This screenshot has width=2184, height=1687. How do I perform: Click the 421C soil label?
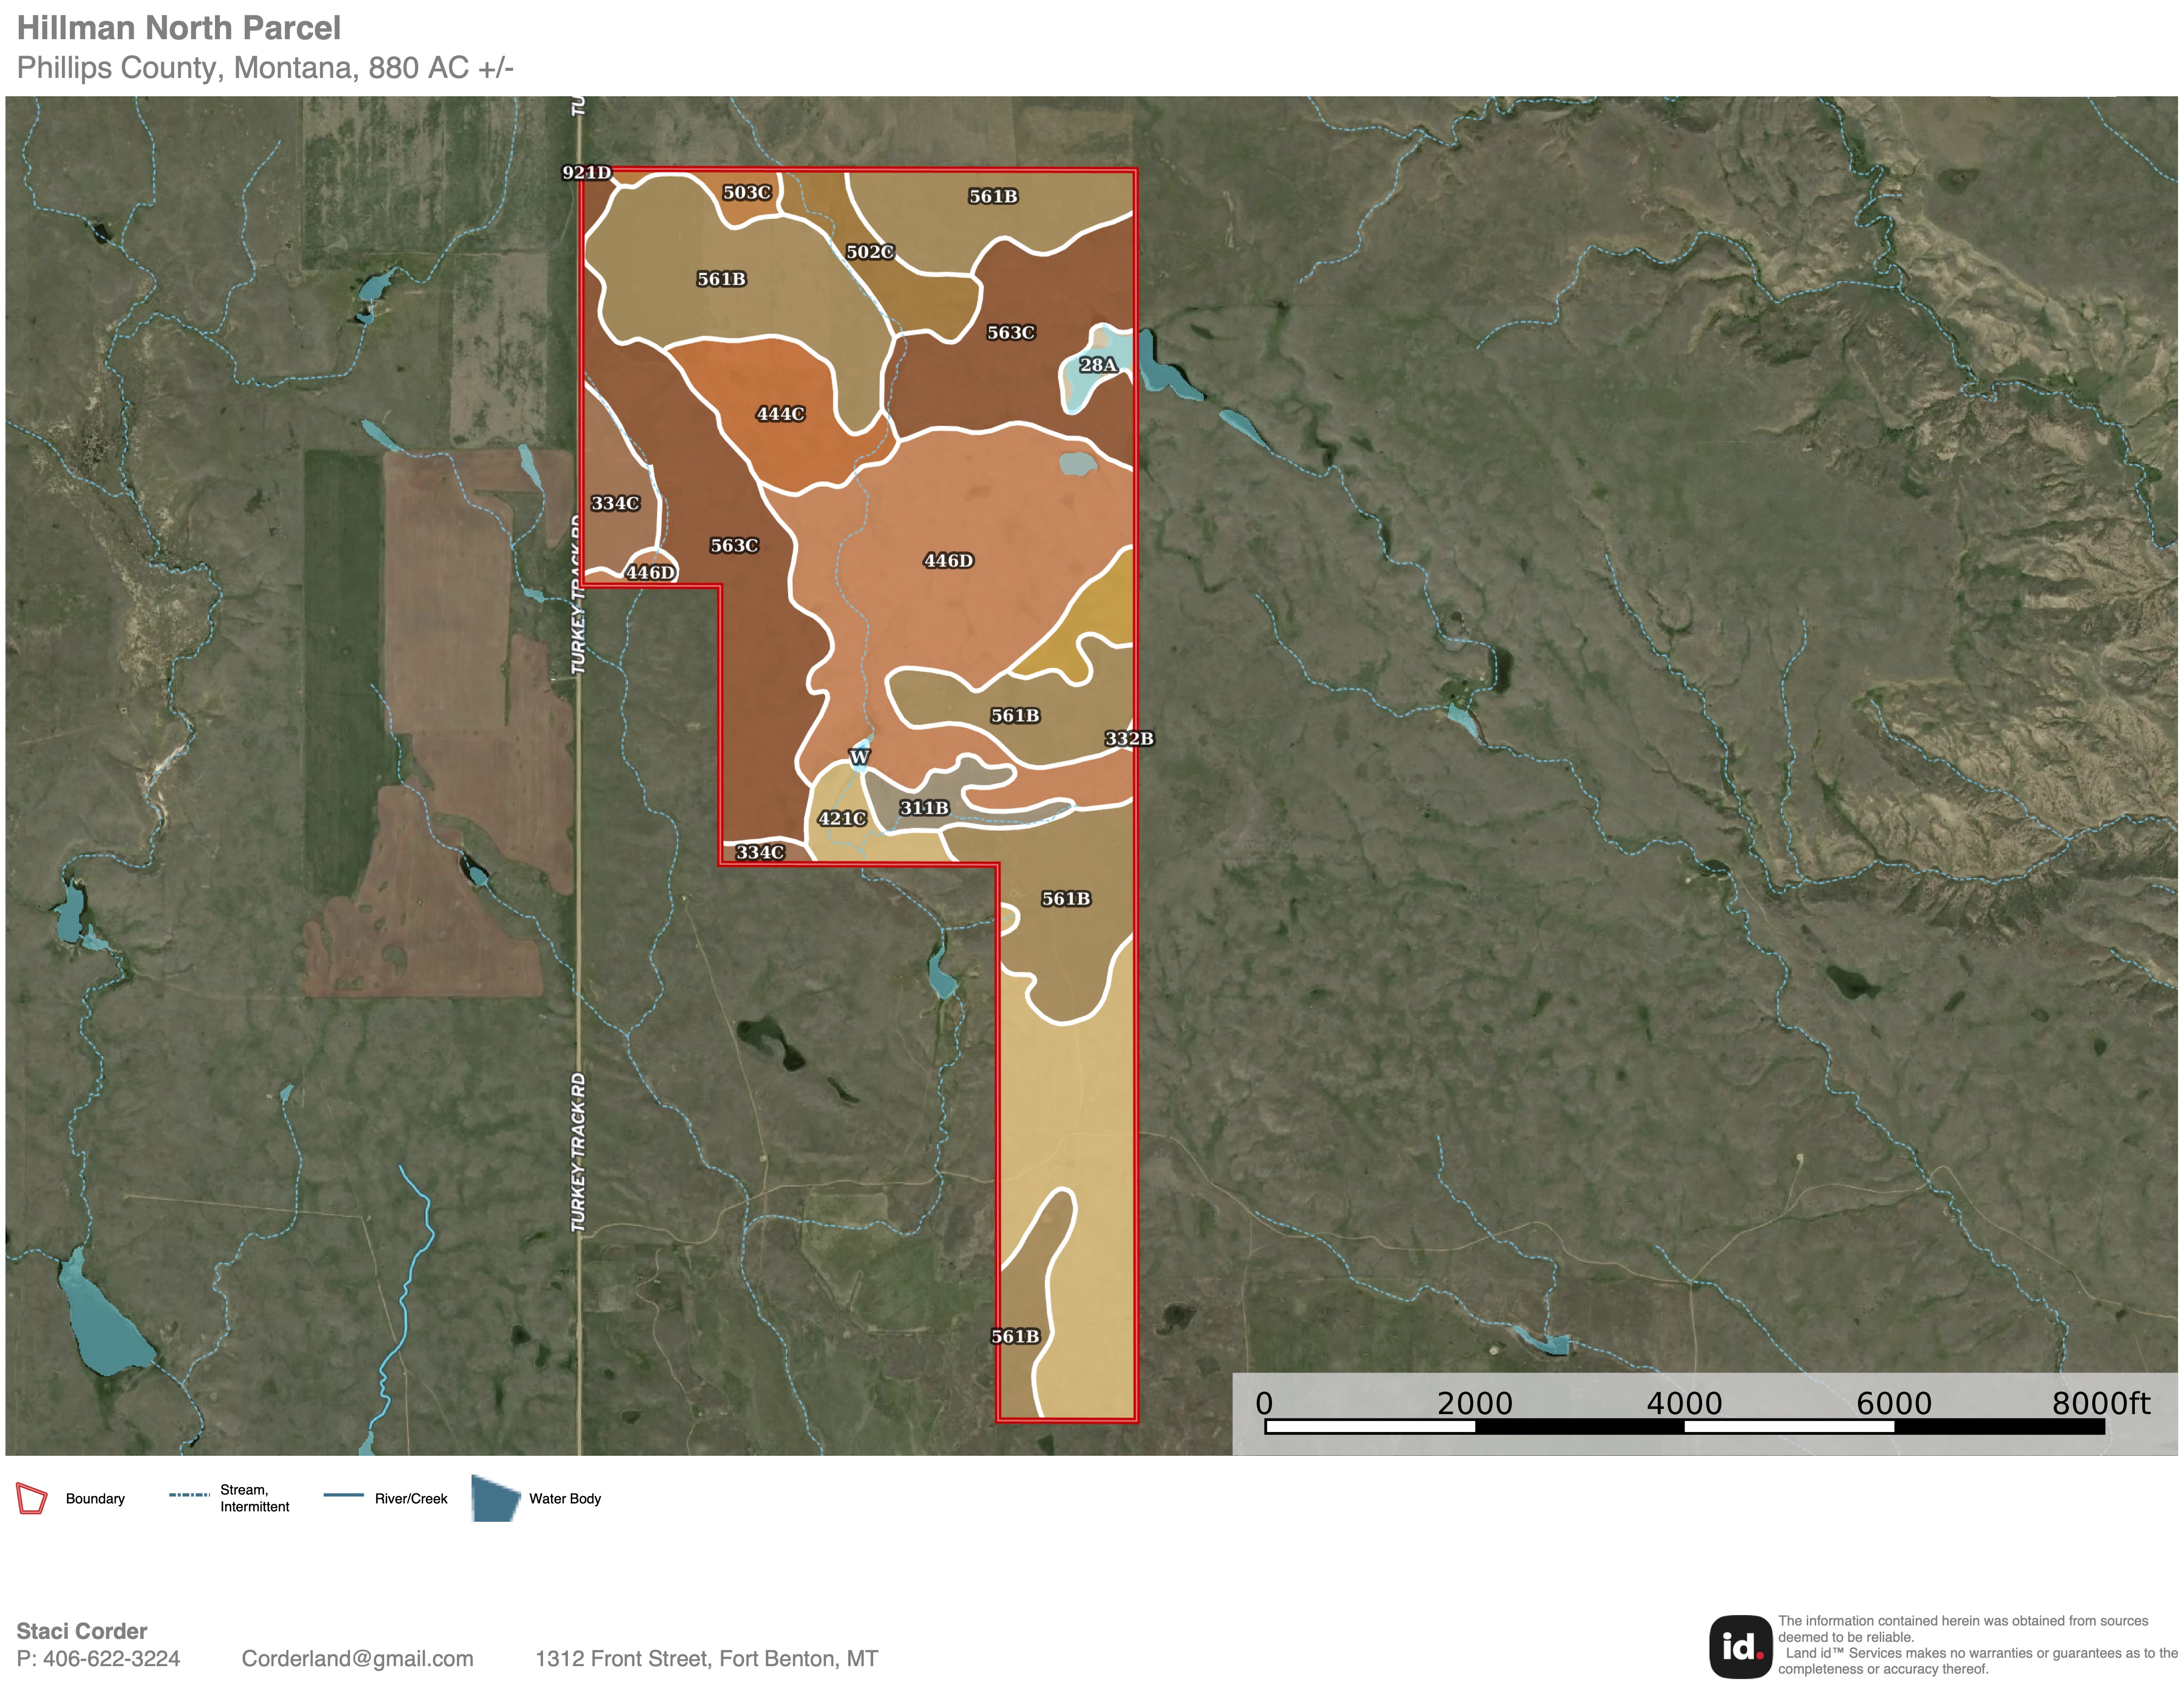(842, 819)
